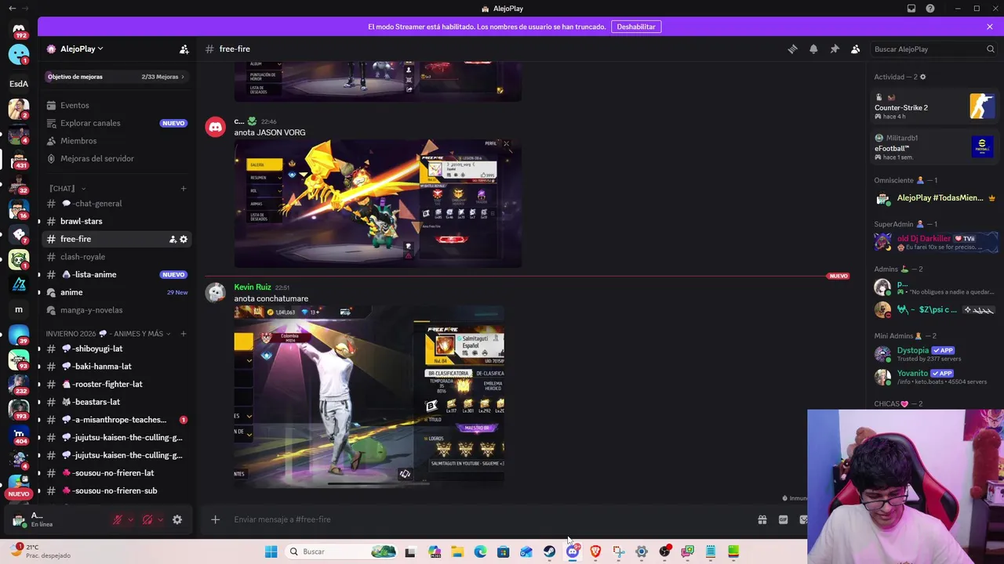Screen dimensions: 1004x564
Task: Open Miembros list entry
Action: (116, 141)
